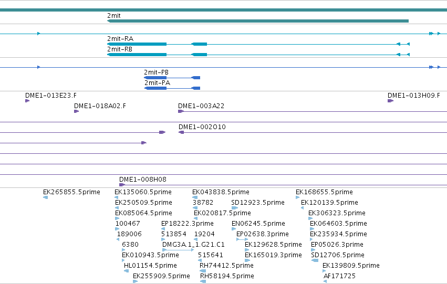Click the EK265855.5prime EST label
Image resolution: width=447 pixels, height=284 pixels.
click(71, 192)
